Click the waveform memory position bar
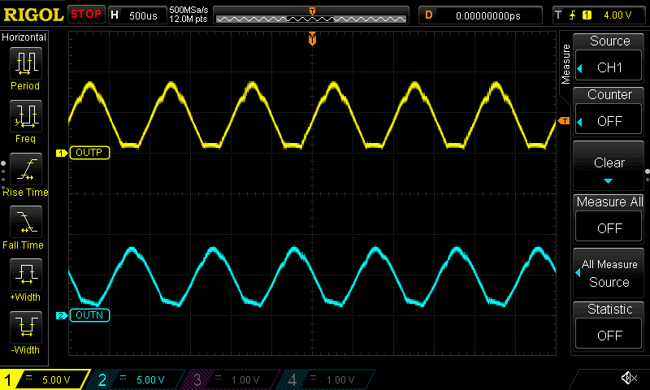The height and width of the screenshot is (390, 650). pyautogui.click(x=312, y=15)
